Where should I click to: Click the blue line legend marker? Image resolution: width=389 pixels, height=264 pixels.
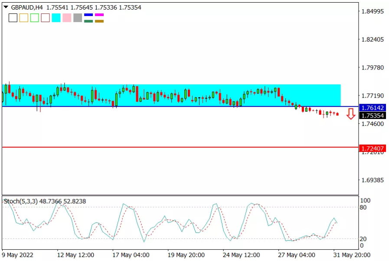pos(88,15)
